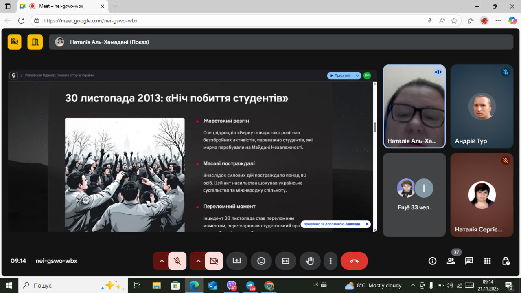This screenshot has height=293, width=521.
Task: Open the Activities grid icon
Action: click(x=487, y=261)
